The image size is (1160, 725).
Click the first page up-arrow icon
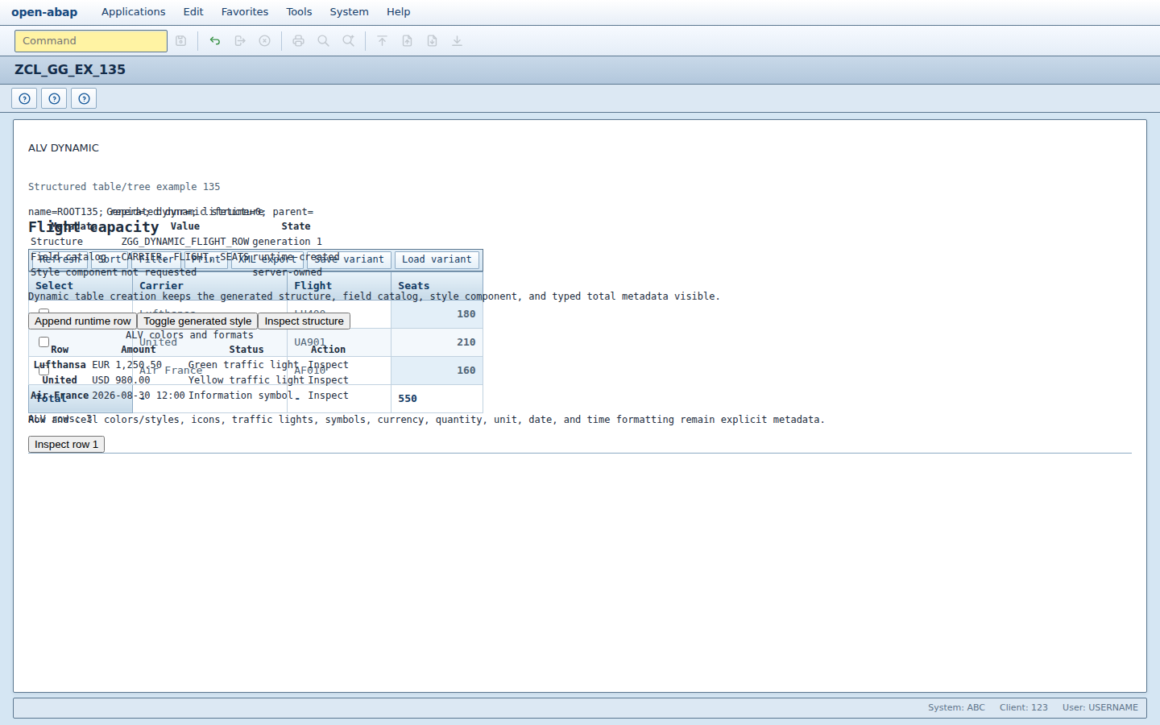[x=383, y=41]
